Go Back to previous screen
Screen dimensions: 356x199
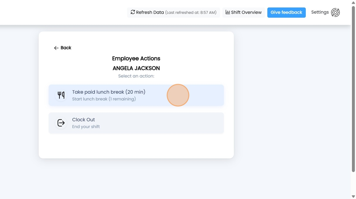62,48
